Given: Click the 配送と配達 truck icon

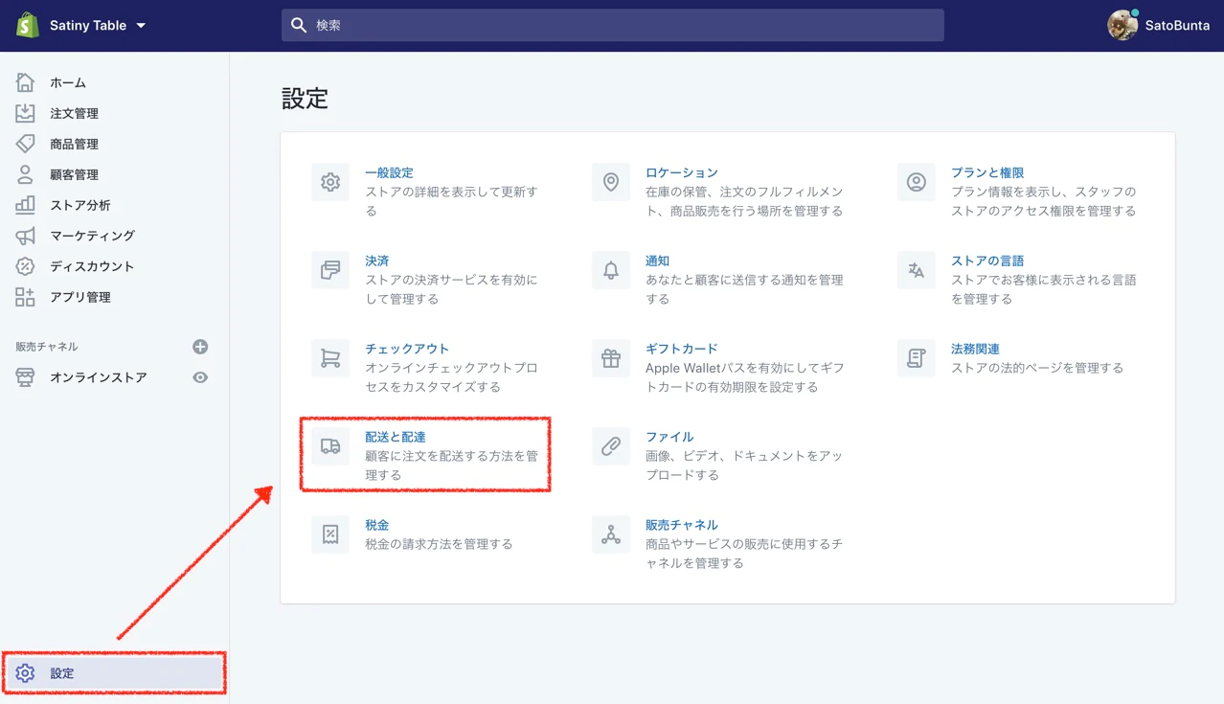Looking at the screenshot, I should click(x=330, y=446).
